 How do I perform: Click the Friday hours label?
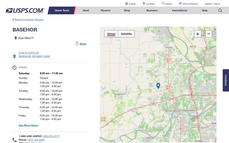pos(22,115)
